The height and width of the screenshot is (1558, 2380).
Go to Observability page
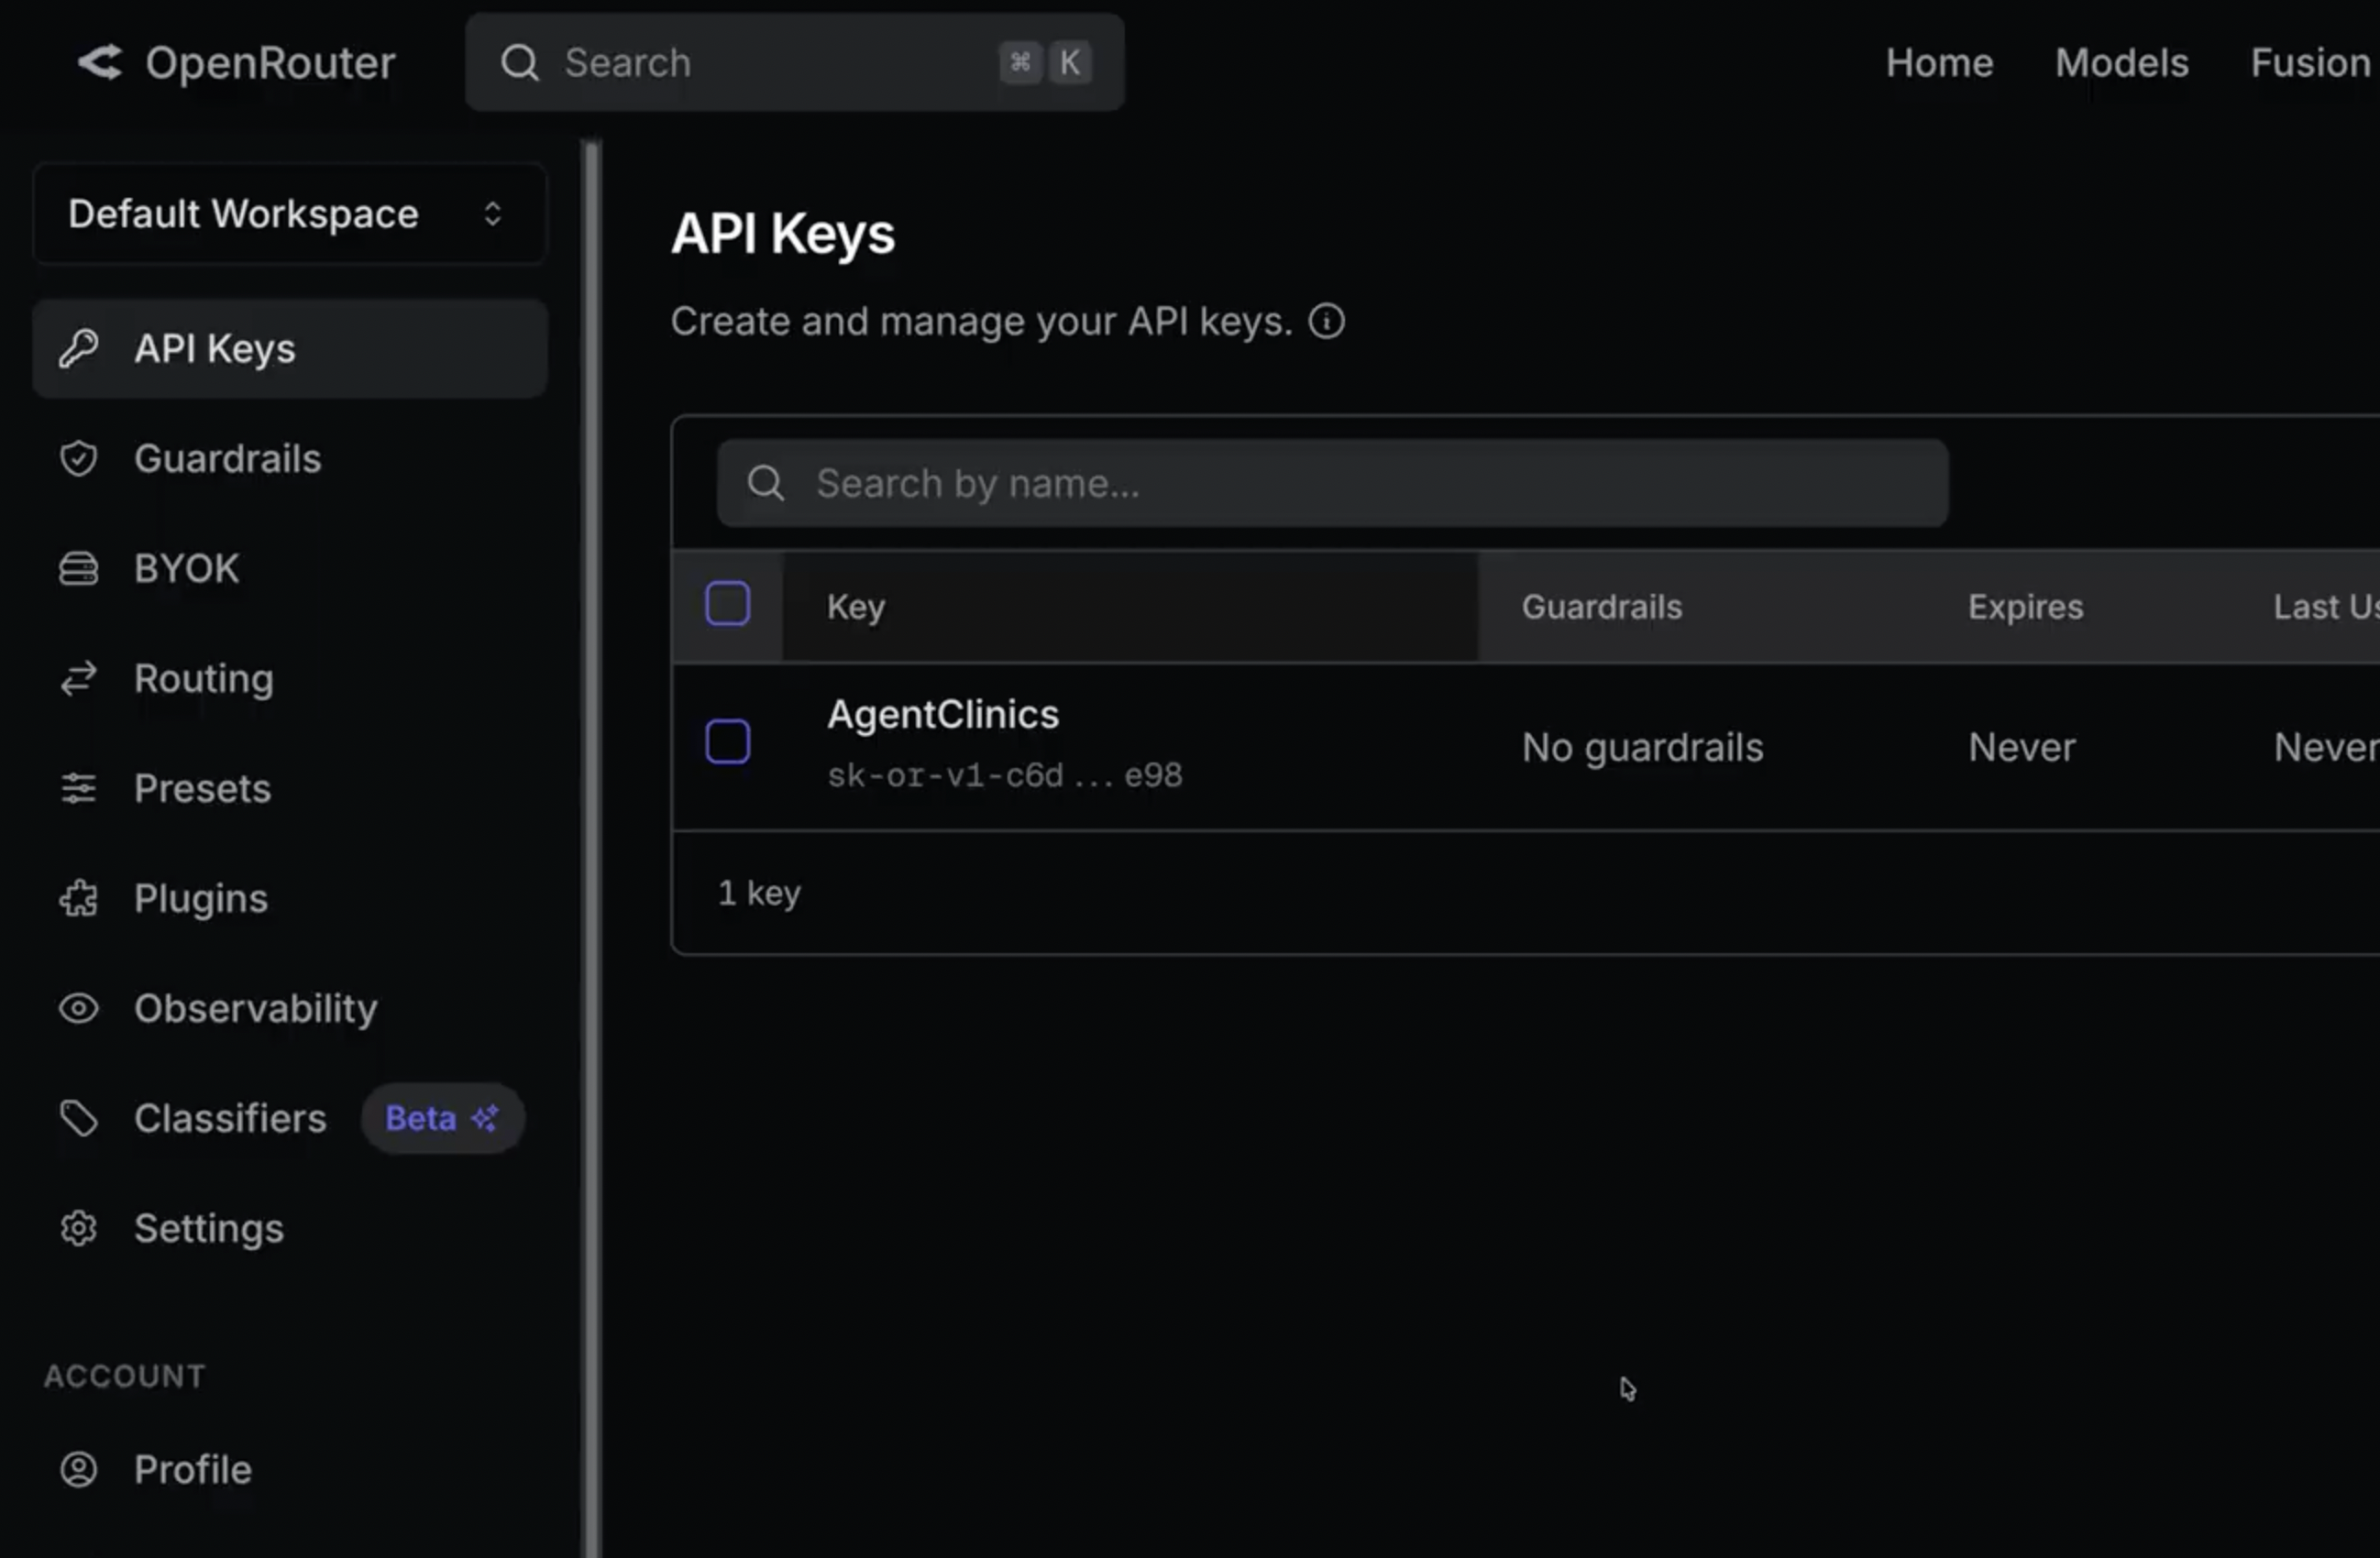tap(290, 1008)
